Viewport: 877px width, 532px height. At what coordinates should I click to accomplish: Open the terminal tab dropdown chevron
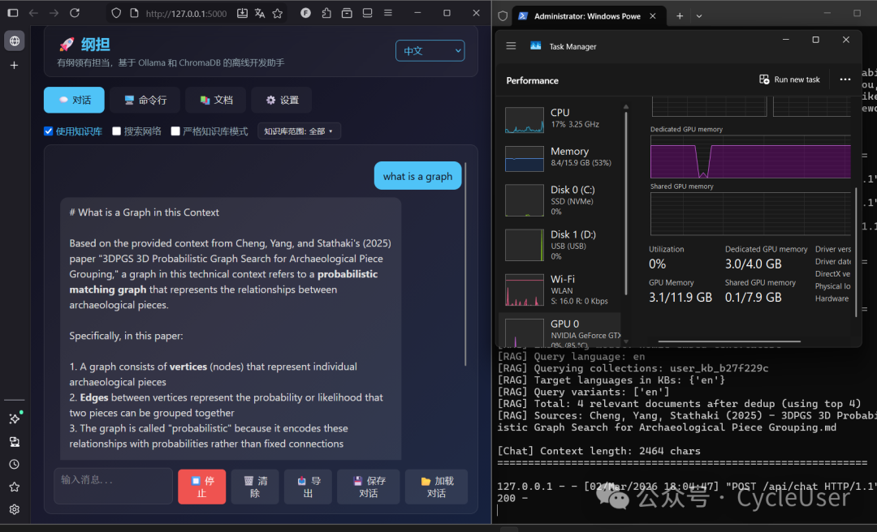point(699,15)
